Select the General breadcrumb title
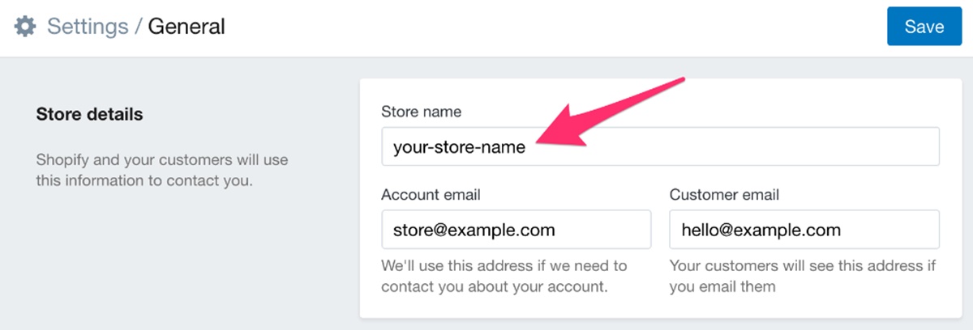This screenshot has height=330, width=973. click(186, 27)
